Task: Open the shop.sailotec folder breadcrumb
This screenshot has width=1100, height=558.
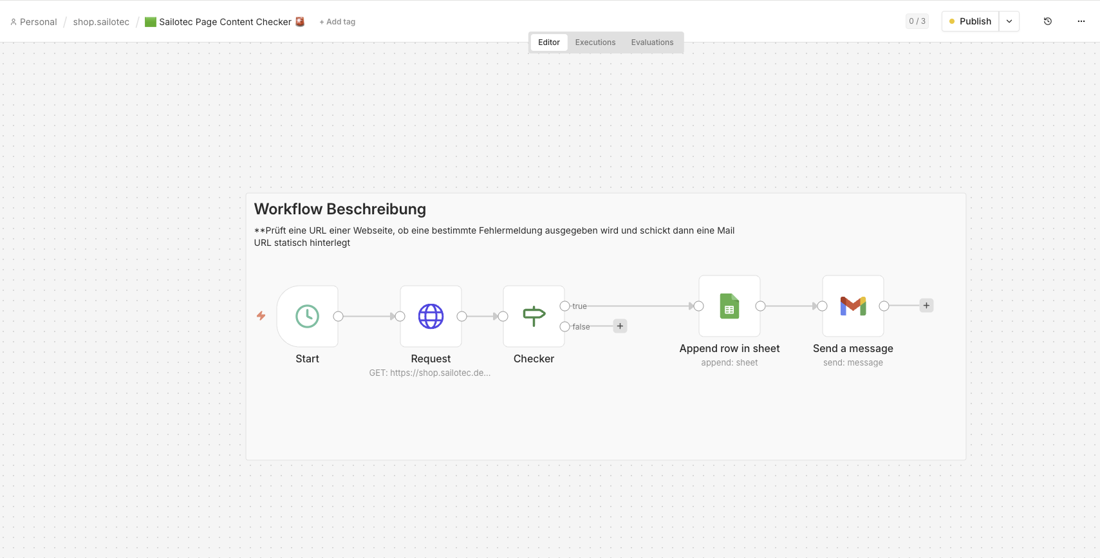Action: tap(101, 22)
